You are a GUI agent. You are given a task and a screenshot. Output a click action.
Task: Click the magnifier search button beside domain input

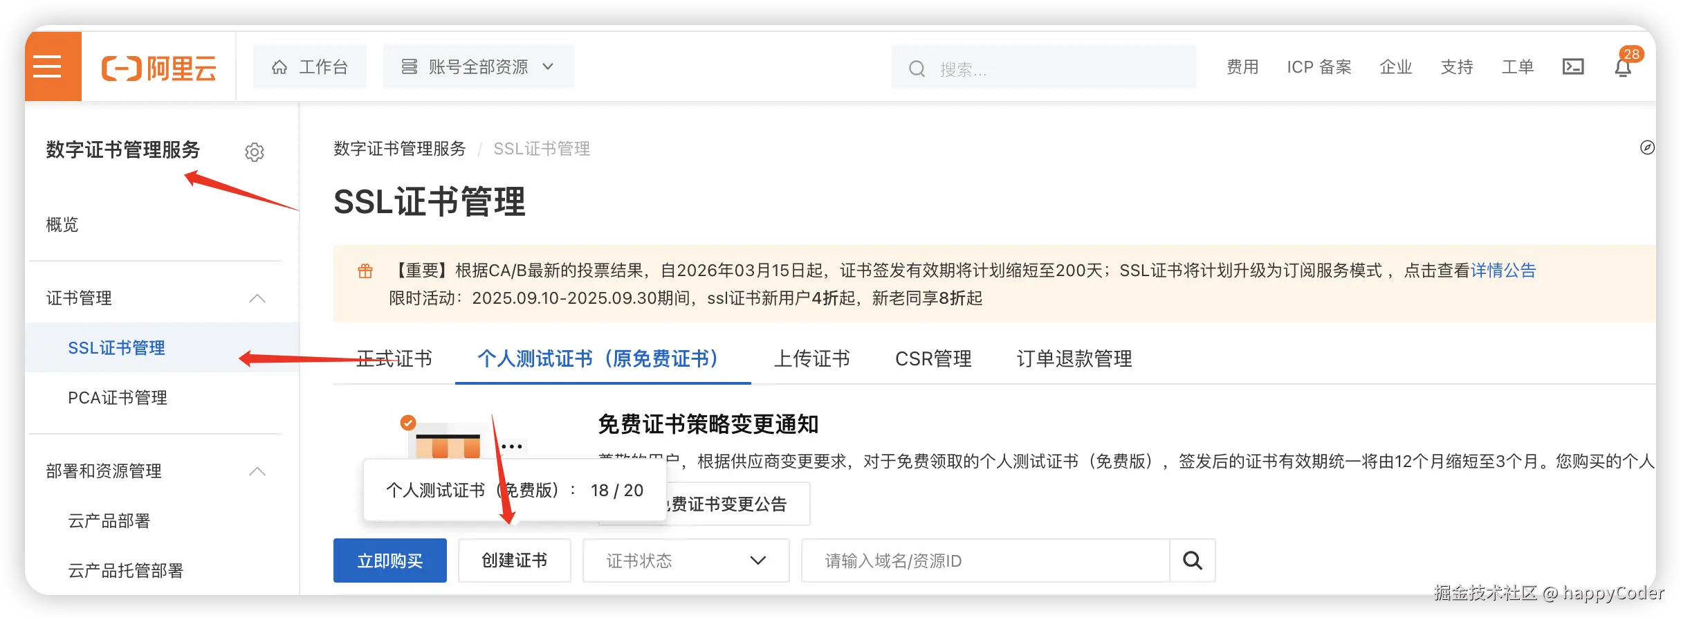coord(1193,560)
